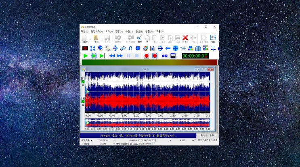Start recording with the red circle button
Viewport: 300px width, 167px height.
tap(146, 56)
